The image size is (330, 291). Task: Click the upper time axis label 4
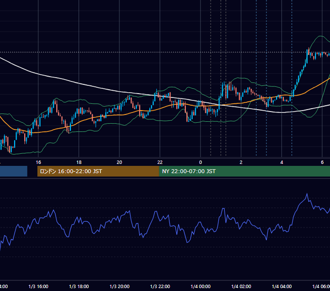(x=281, y=162)
